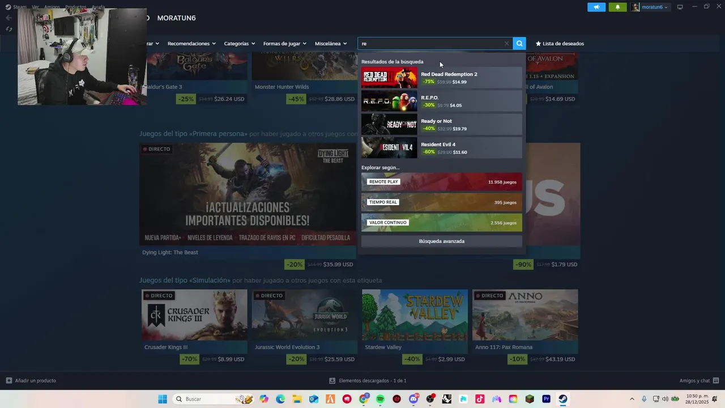The height and width of the screenshot is (408, 725).
Task: Open the Ver menu
Action: point(35,7)
